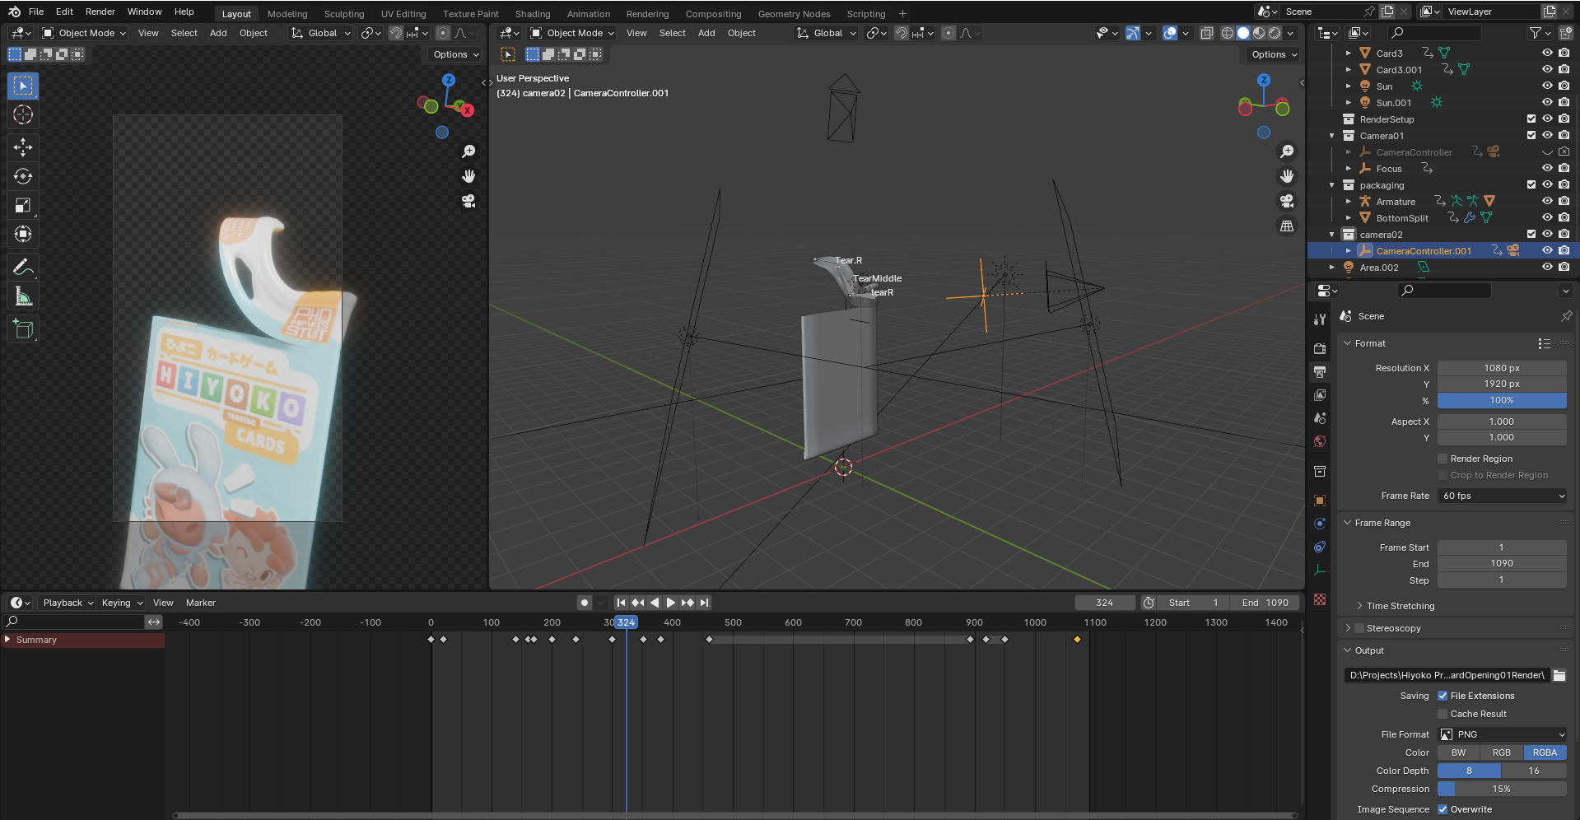Switch to the Animation workspace tab

[x=588, y=13]
